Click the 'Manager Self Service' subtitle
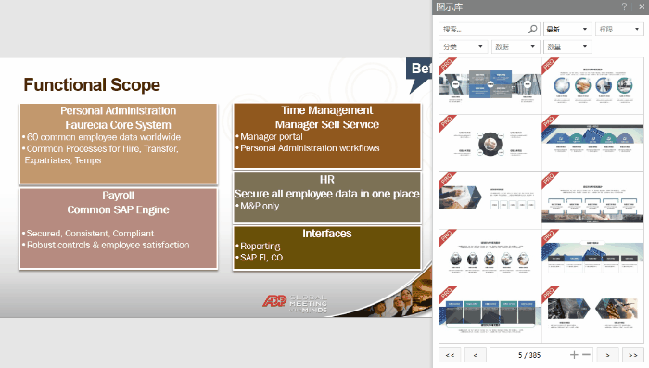 tap(327, 124)
